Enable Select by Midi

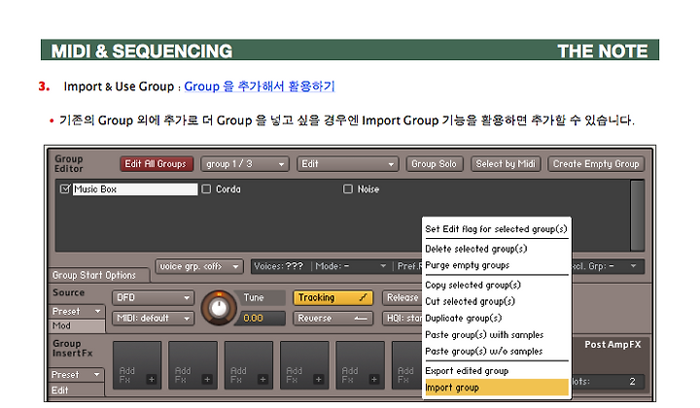[x=506, y=164]
